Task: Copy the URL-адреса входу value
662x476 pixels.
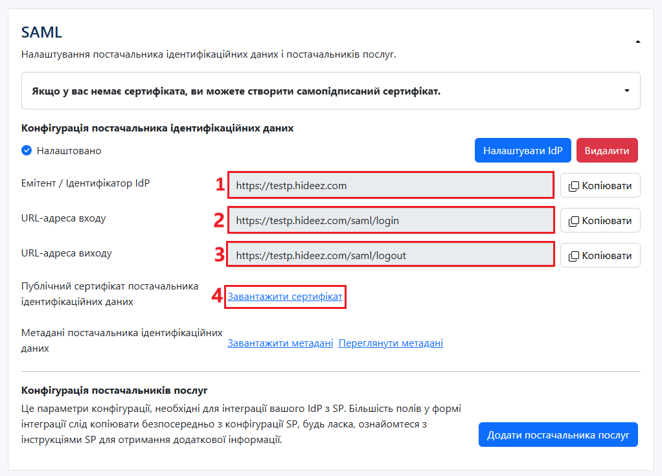Action: [600, 220]
